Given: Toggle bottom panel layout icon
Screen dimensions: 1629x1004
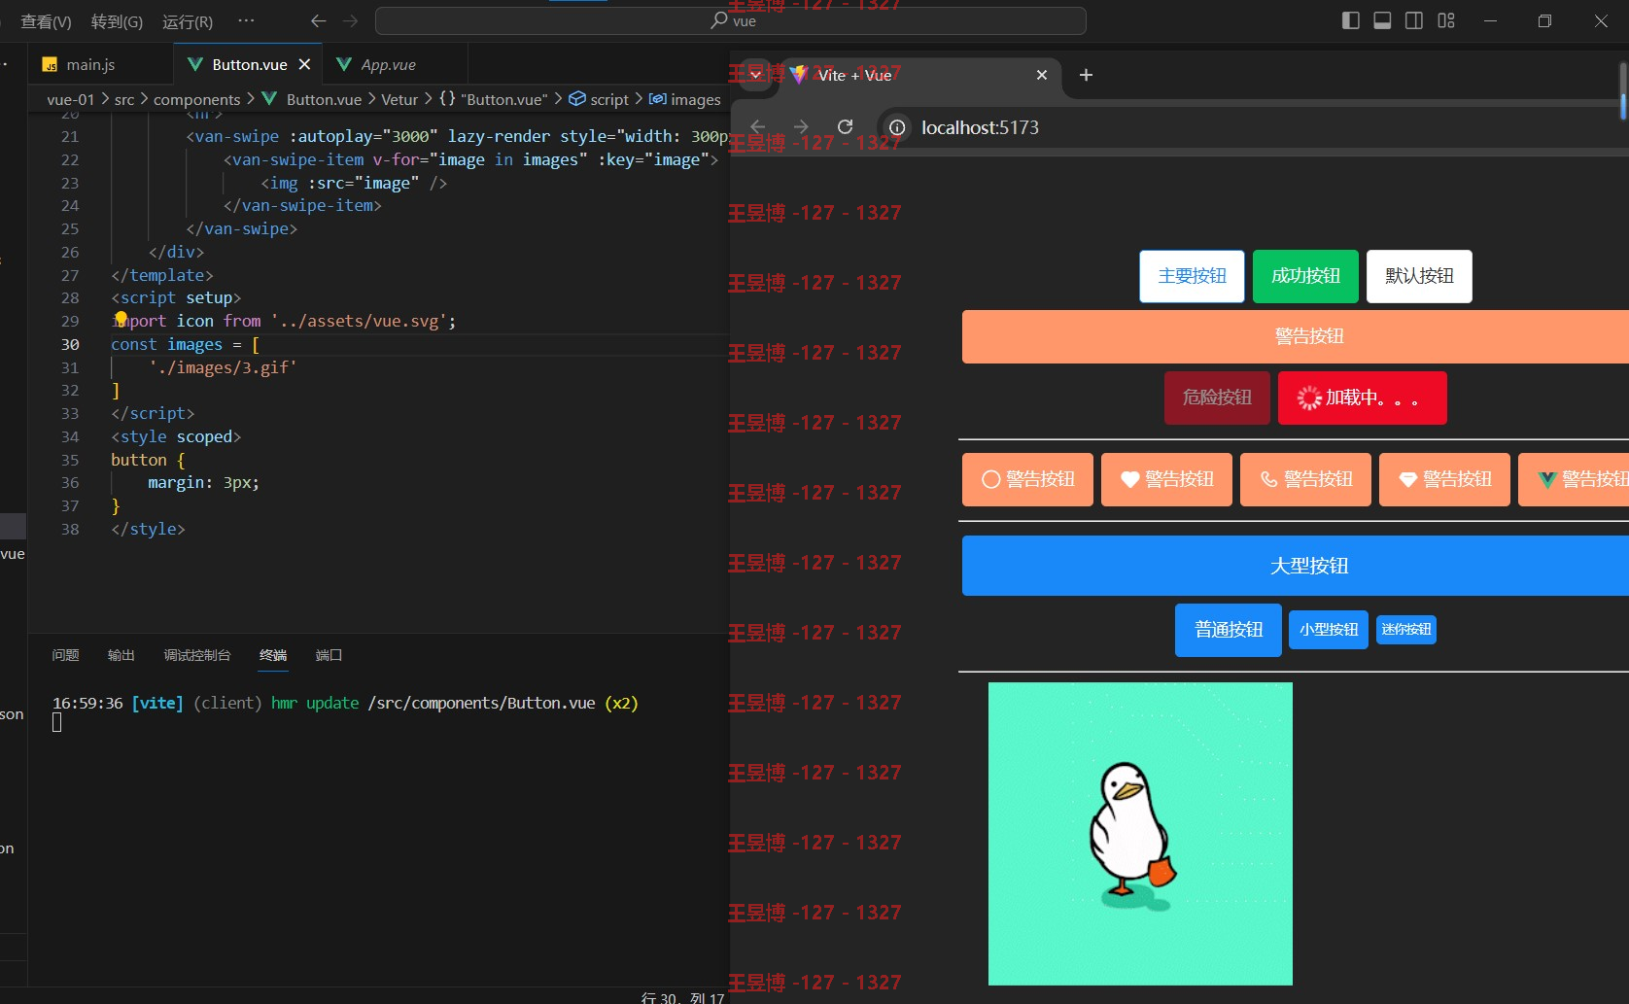Looking at the screenshot, I should [1382, 20].
